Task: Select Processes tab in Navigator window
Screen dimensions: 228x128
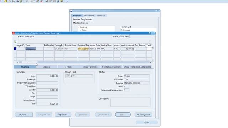Action: pos(101,15)
